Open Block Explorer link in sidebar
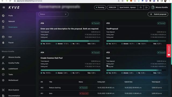 (x=14, y=90)
